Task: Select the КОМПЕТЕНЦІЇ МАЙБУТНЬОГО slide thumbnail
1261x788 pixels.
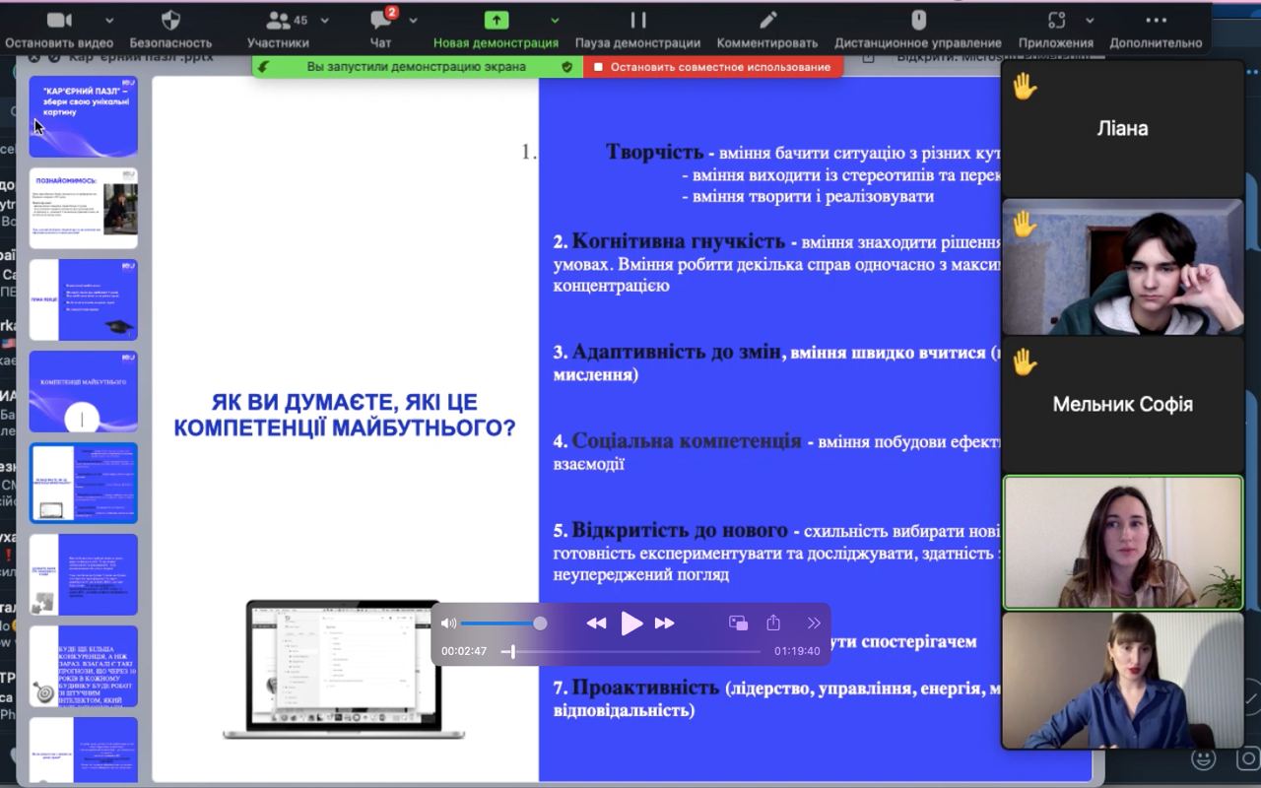Action: coord(84,391)
